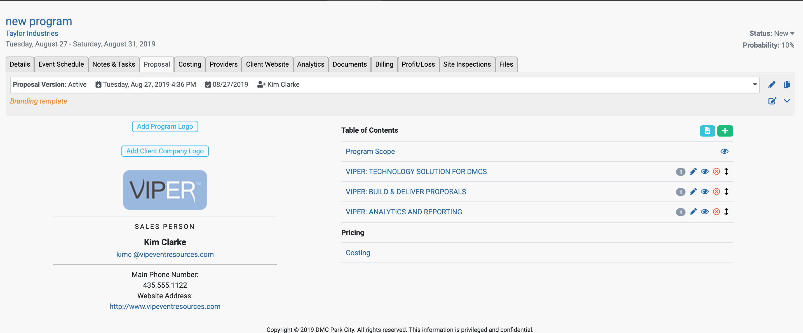This screenshot has width=803, height=333.
Task: Copy the proposal version
Action: 786,85
